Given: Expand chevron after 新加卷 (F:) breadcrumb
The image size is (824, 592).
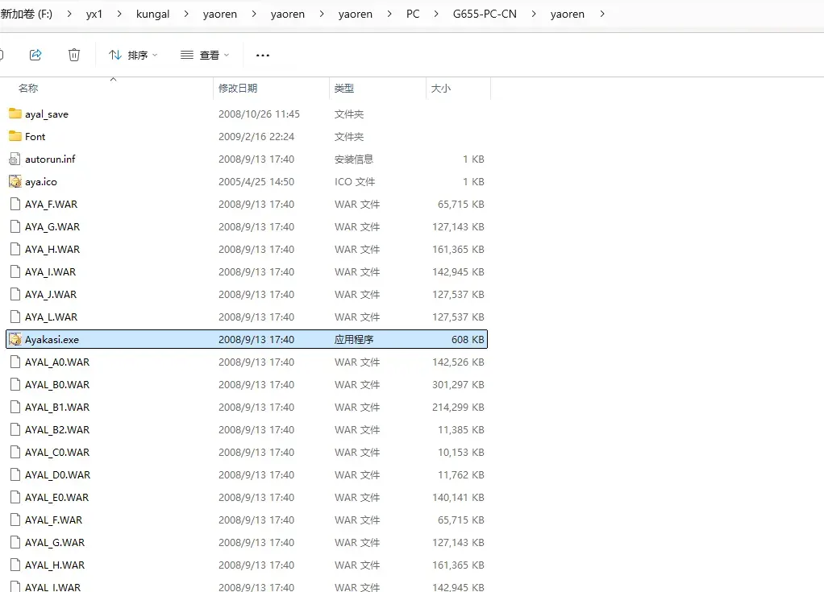Looking at the screenshot, I should point(69,14).
